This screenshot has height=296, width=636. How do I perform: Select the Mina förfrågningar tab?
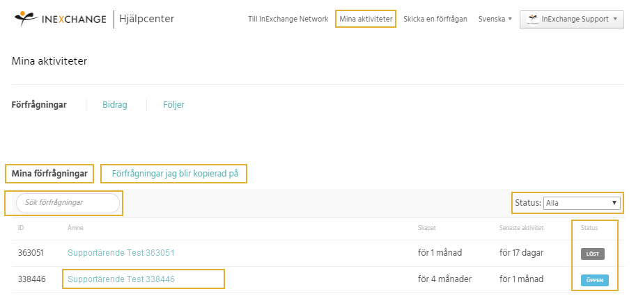coord(49,174)
